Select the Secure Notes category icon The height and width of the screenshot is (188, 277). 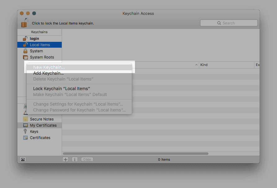[25, 119]
